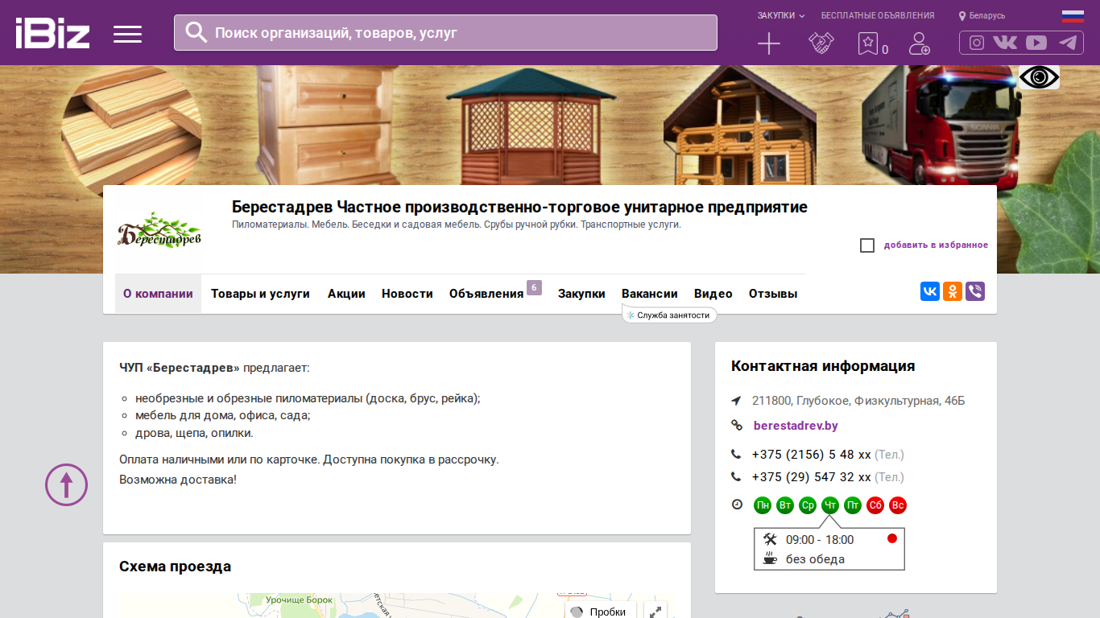The image size is (1100, 618).
Task: Open Telegram icon in the header
Action: tap(1068, 43)
